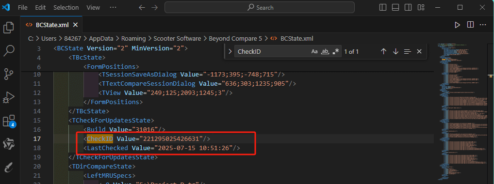Go forward using the right arrow
This screenshot has height=184, width=494.
click(154, 7)
